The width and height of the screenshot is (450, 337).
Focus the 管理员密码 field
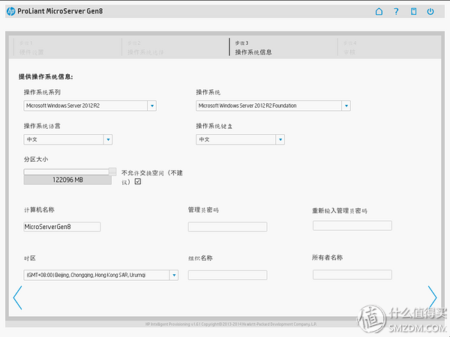pos(227,227)
